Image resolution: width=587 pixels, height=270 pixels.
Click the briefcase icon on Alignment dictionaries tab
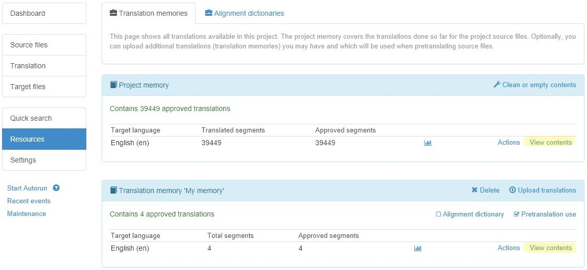click(208, 13)
